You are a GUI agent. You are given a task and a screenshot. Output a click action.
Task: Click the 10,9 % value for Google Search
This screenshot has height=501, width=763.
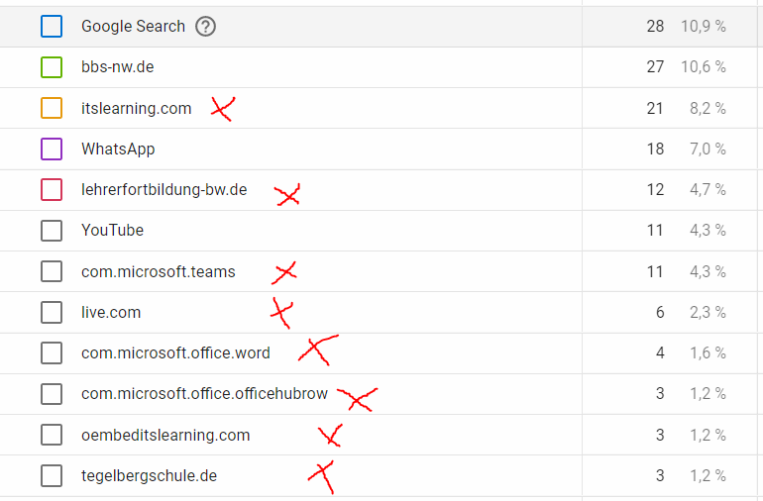click(x=703, y=27)
